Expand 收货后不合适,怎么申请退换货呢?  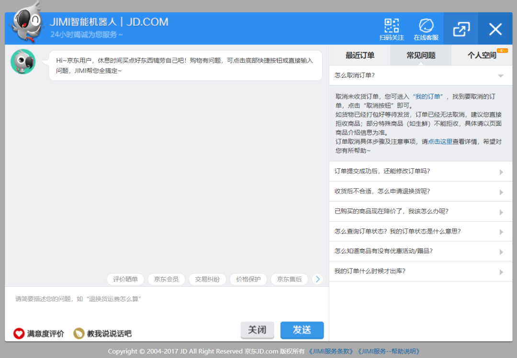tap(421, 191)
